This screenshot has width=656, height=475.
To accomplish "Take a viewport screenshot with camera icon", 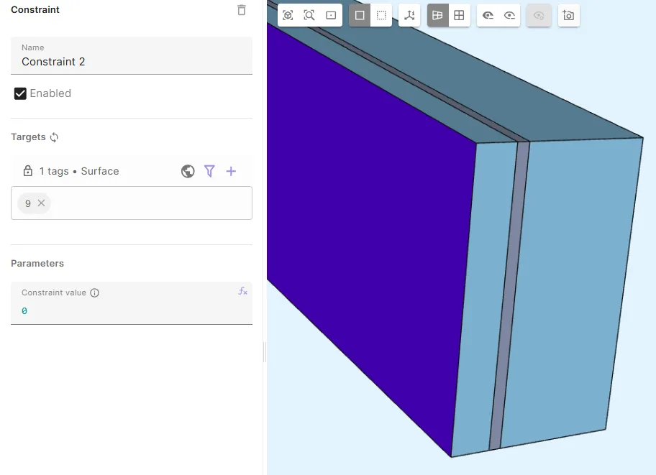I will [x=568, y=15].
